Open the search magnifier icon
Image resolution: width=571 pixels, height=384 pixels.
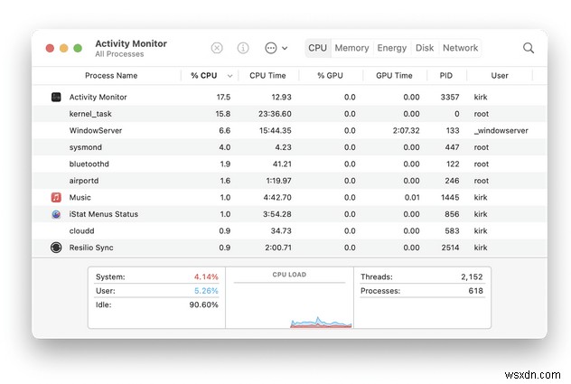pyautogui.click(x=529, y=48)
